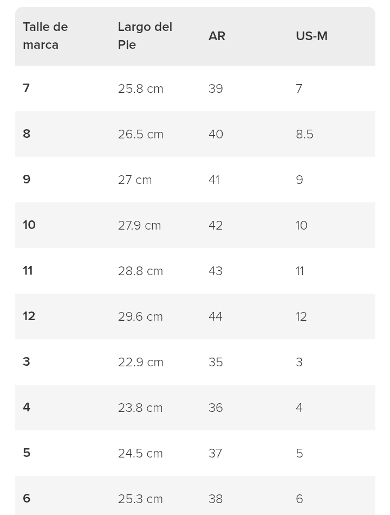
Task: Click the US-M column header
Action: [x=311, y=36]
